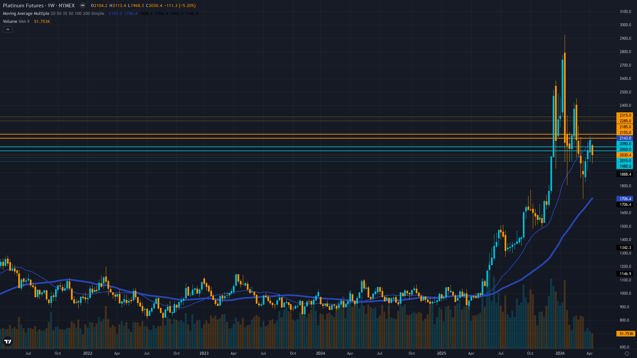The width and height of the screenshot is (637, 358).
Task: Click the open value O2104.2 in the header
Action: 99,6
